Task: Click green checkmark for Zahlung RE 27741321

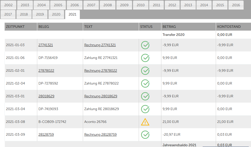Action: tap(145, 58)
